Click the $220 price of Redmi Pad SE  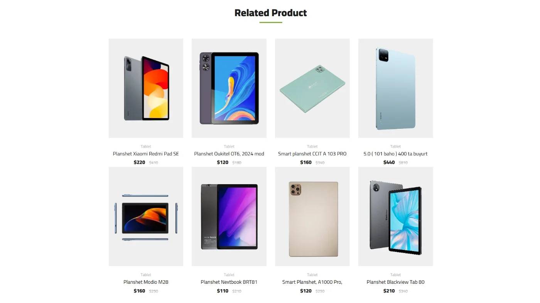(x=139, y=162)
